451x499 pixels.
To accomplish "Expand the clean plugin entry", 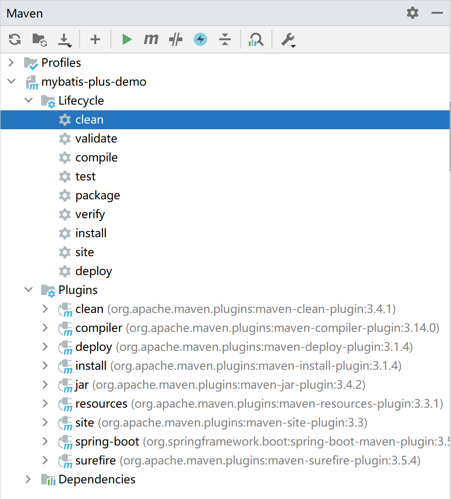I will point(45,309).
